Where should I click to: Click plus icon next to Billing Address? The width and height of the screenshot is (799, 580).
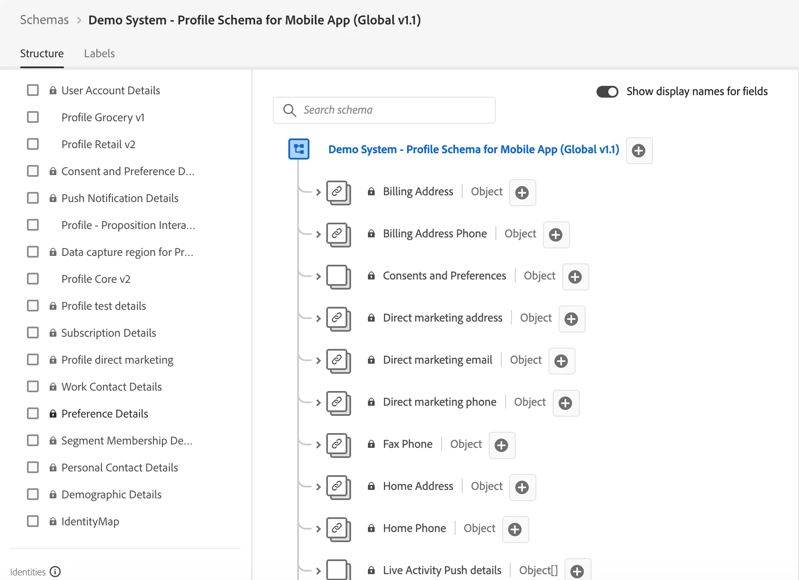pyautogui.click(x=522, y=193)
